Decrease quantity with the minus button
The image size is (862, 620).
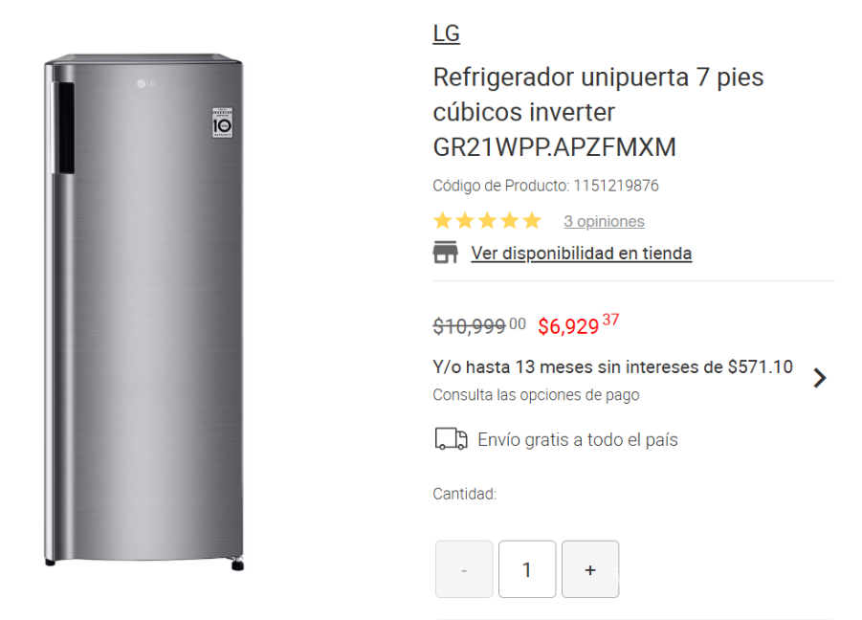(x=463, y=568)
